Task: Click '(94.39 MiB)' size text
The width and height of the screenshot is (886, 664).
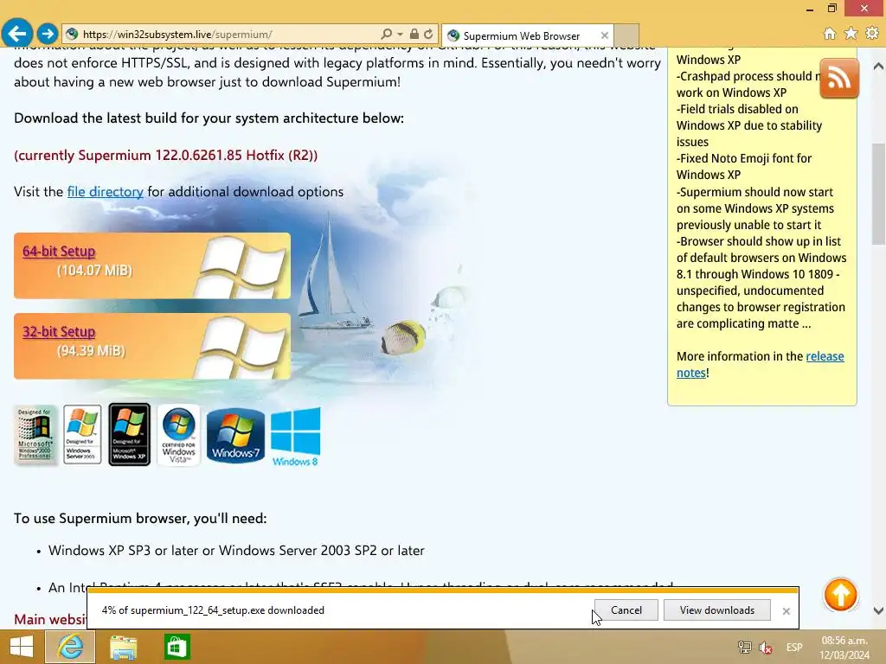Action: coord(91,351)
